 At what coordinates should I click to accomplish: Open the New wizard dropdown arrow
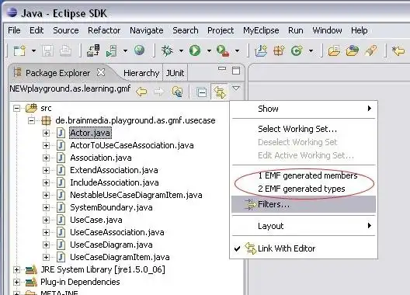pyautogui.click(x=33, y=50)
